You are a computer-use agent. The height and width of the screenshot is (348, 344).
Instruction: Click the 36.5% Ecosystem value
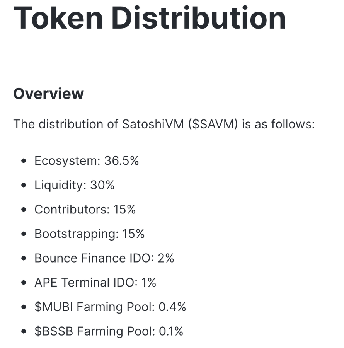pyautogui.click(x=121, y=161)
